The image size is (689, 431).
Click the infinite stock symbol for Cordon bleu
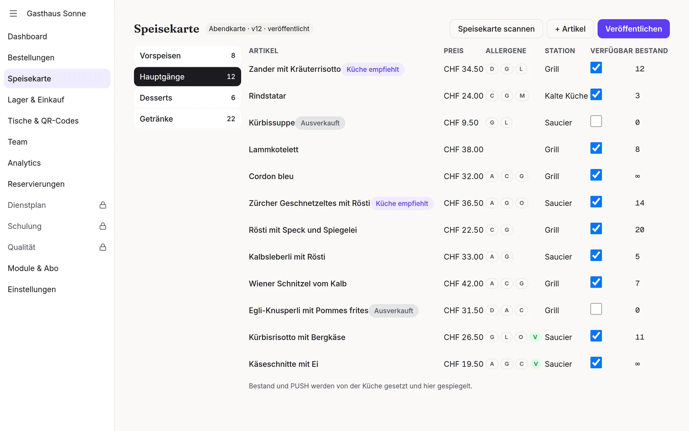tap(637, 176)
